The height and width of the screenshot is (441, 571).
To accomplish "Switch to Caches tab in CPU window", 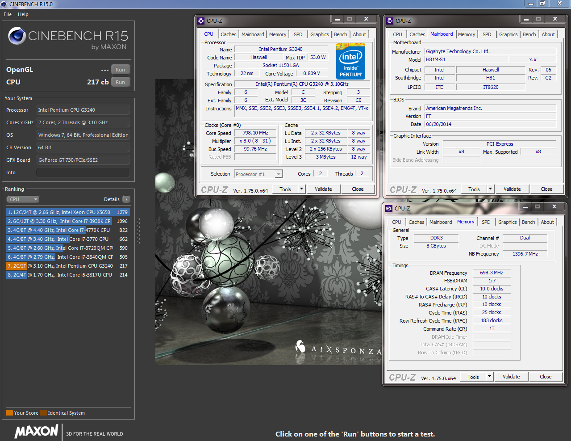I will 229,34.
